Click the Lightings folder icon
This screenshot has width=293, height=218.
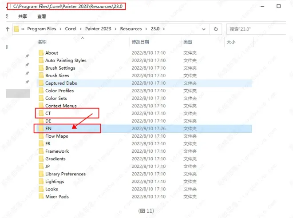(x=41, y=181)
